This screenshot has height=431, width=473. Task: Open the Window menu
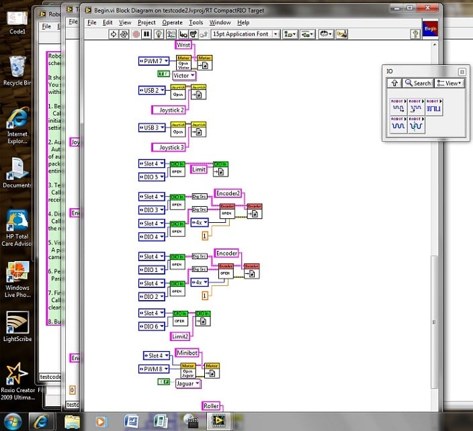pyautogui.click(x=220, y=23)
